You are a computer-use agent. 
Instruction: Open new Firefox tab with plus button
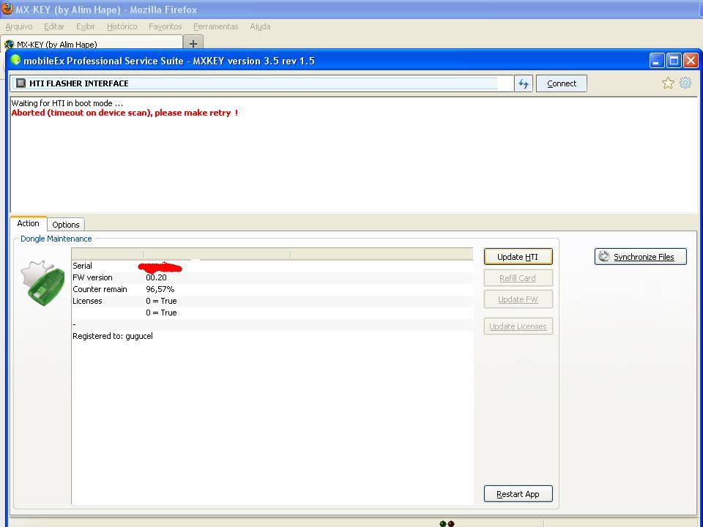(x=193, y=43)
